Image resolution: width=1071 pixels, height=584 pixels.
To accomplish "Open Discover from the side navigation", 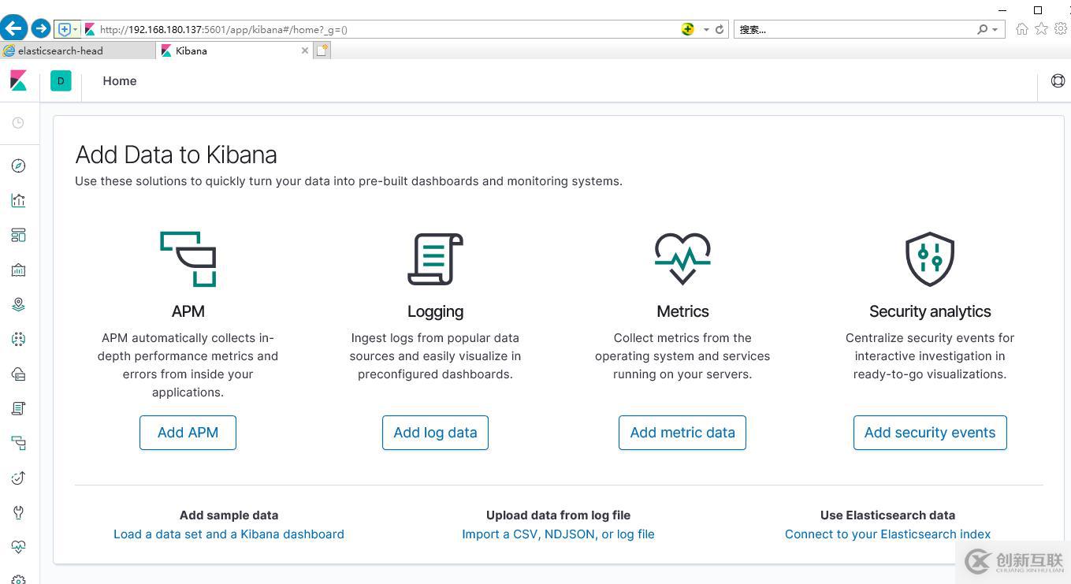I will point(18,166).
